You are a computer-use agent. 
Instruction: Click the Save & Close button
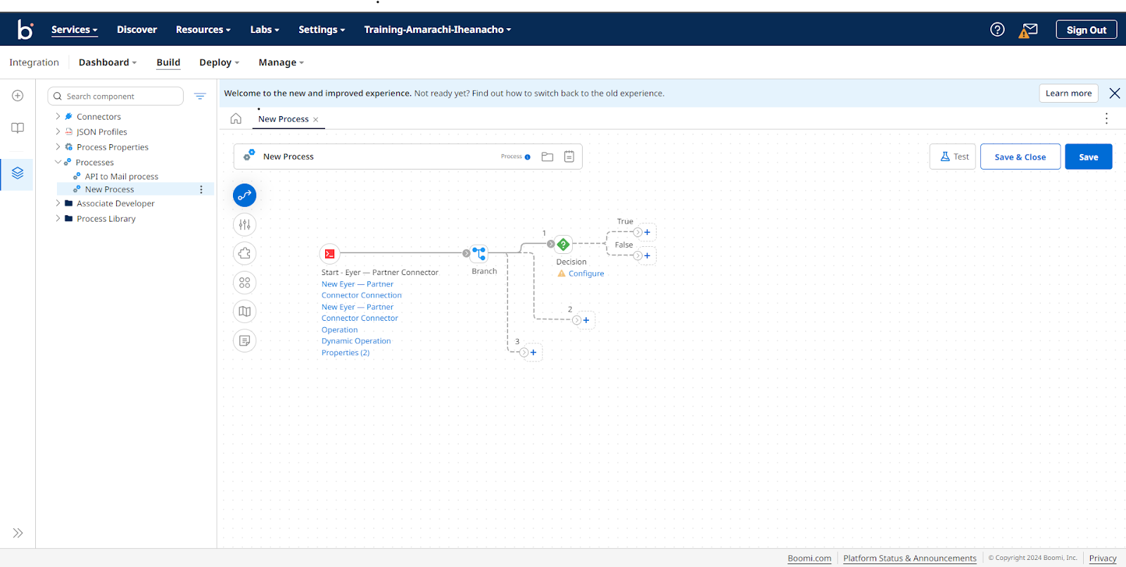1020,157
